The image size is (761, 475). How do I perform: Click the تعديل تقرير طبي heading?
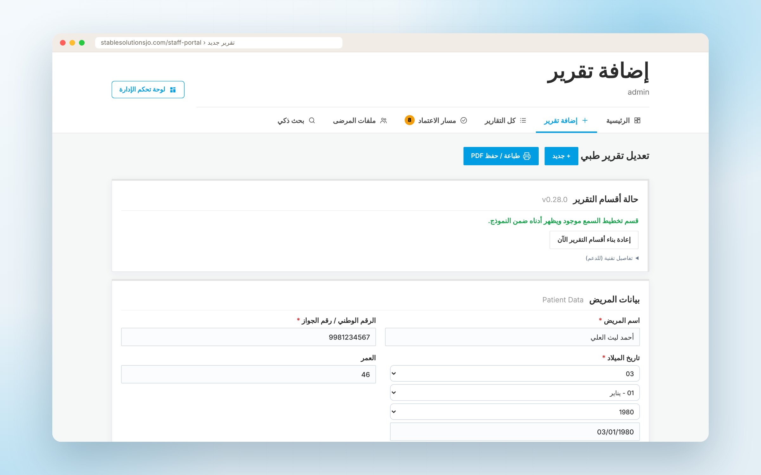point(615,156)
